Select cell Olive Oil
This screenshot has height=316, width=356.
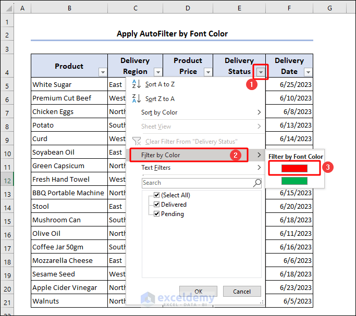(69, 233)
